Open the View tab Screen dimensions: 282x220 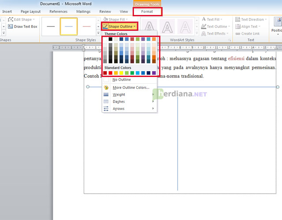pos(124,11)
